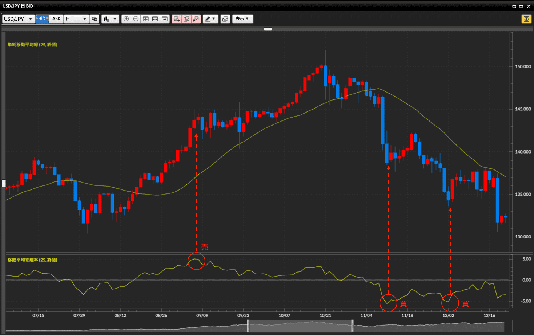
Task: Open the 表示 display menu
Action: point(242,19)
